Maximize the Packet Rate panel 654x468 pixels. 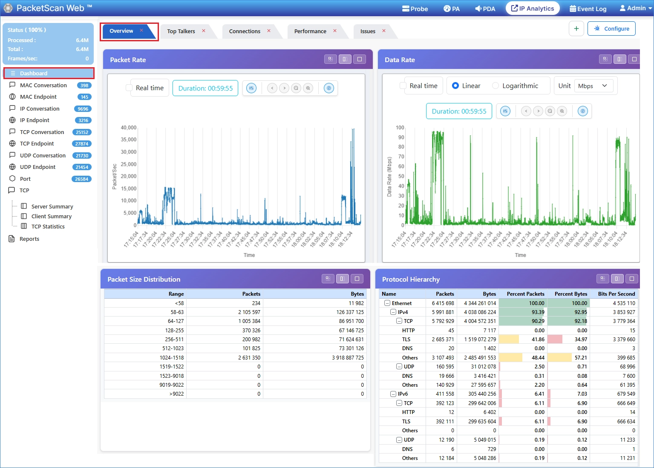tap(360, 59)
